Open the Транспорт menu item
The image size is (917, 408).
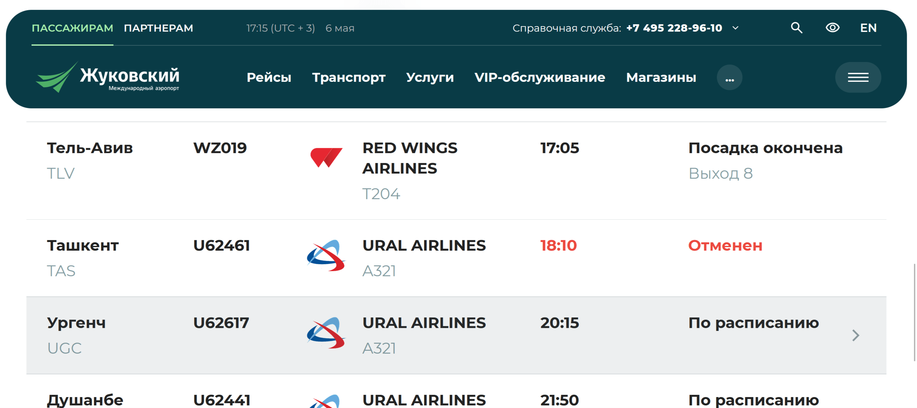[348, 77]
